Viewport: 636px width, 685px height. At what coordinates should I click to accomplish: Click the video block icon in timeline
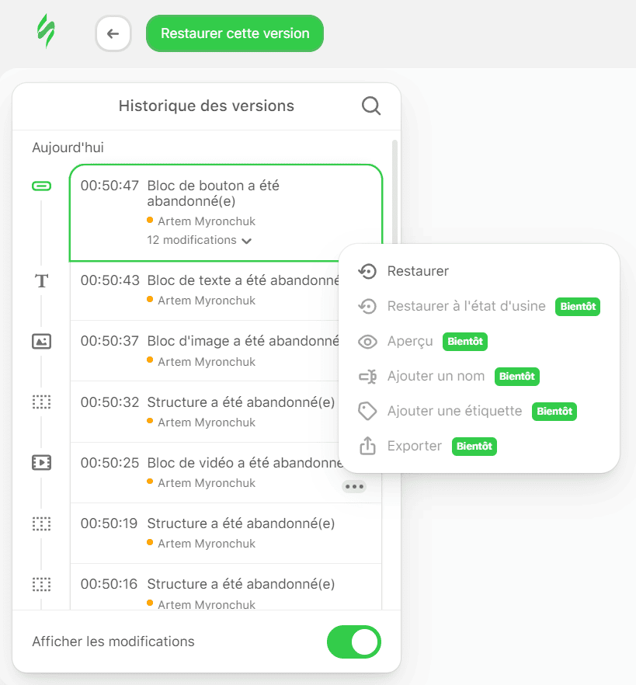click(x=41, y=463)
